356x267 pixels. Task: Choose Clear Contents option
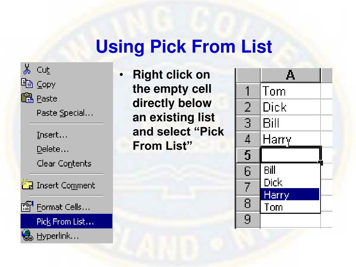point(64,163)
